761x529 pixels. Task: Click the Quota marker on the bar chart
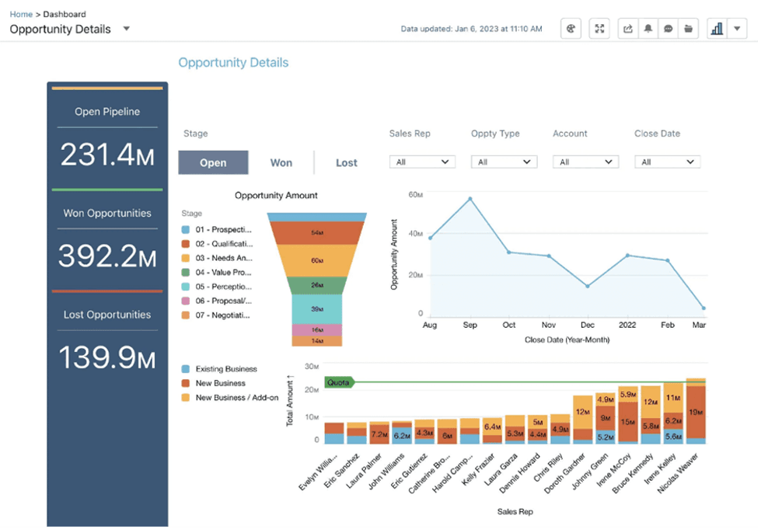(x=337, y=382)
